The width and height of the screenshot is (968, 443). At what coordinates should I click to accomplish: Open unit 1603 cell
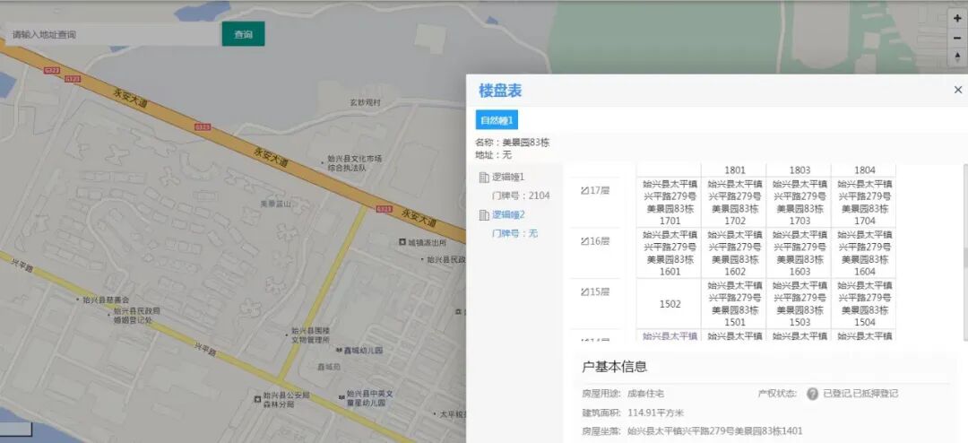coord(799,253)
